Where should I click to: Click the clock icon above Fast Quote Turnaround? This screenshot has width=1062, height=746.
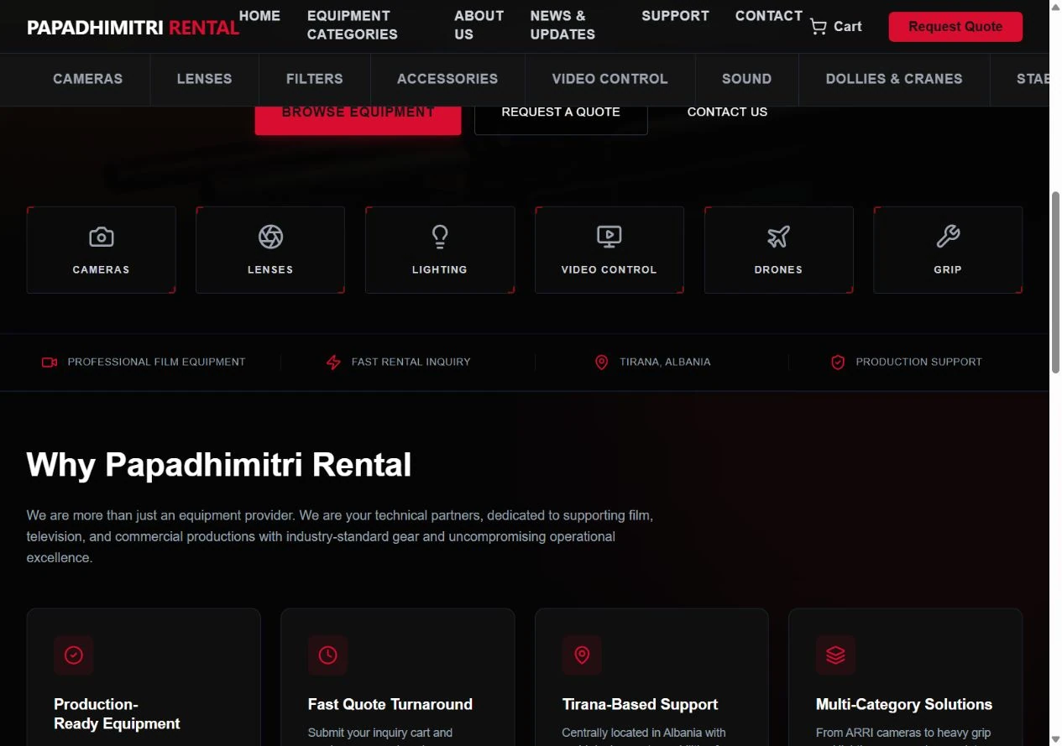[x=327, y=655]
